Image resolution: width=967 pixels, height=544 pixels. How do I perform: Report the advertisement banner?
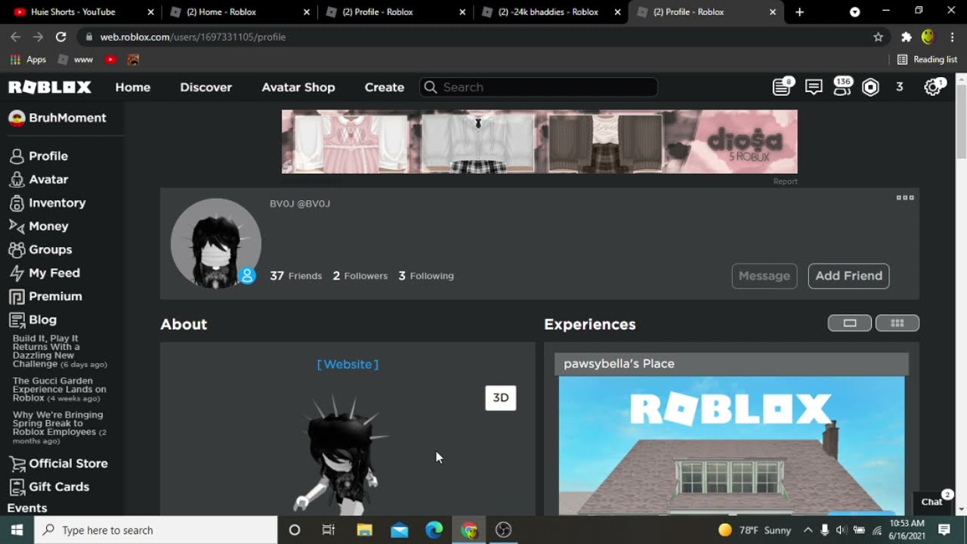[785, 181]
